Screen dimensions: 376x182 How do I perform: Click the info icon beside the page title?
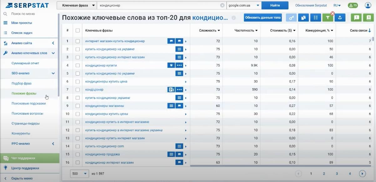pos(233,18)
